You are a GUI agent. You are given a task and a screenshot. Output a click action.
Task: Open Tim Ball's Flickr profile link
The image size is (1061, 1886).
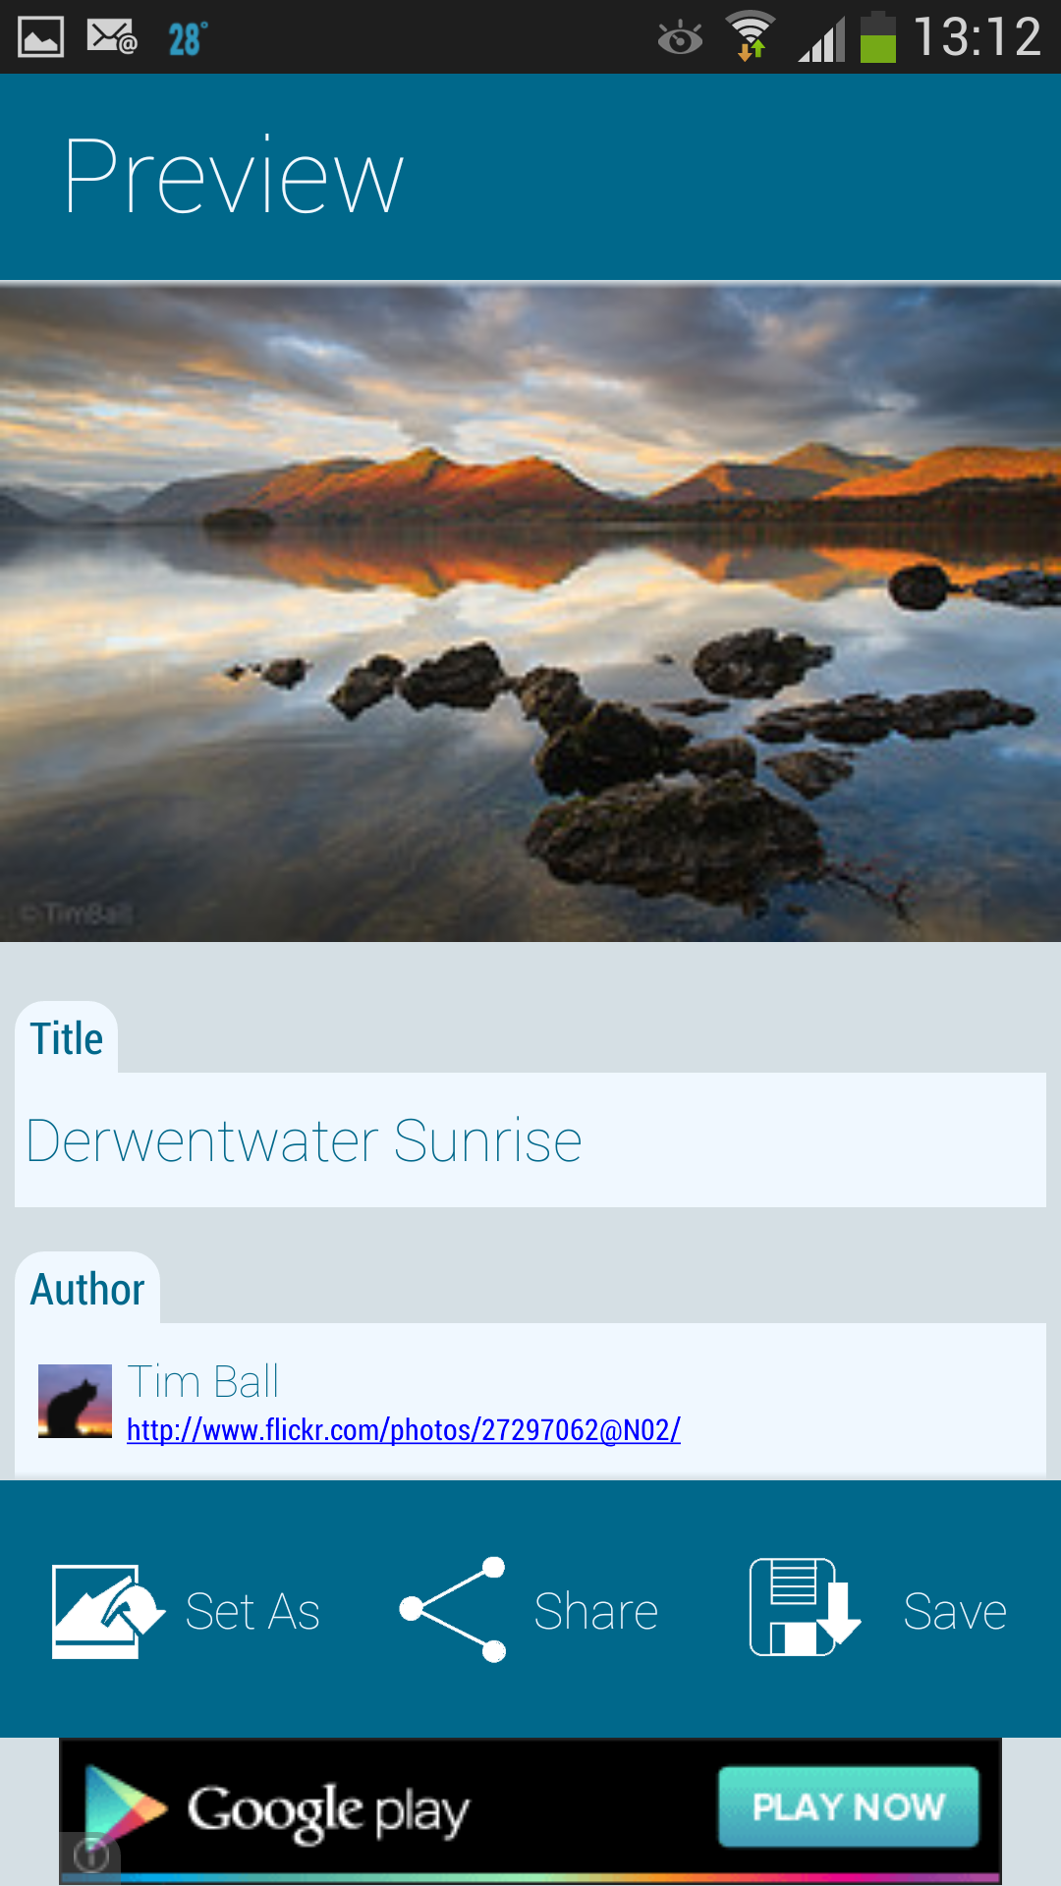(x=404, y=1430)
